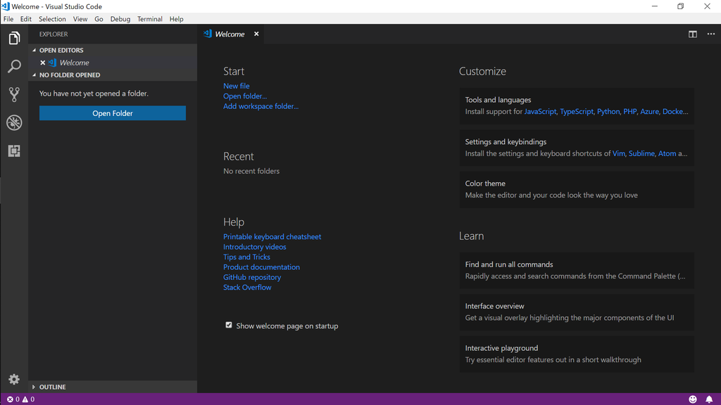Click the feedback smiley icon
This screenshot has width=721, height=405.
point(693,399)
